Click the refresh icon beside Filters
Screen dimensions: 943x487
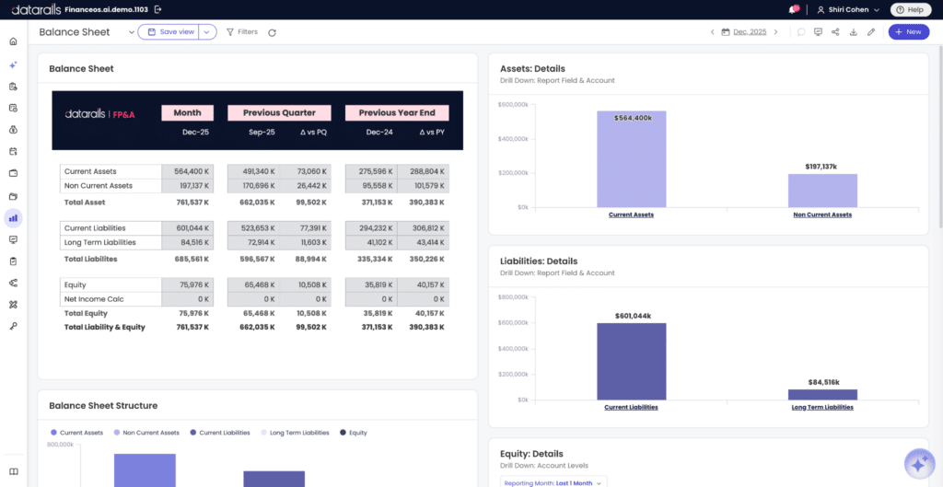pyautogui.click(x=272, y=32)
